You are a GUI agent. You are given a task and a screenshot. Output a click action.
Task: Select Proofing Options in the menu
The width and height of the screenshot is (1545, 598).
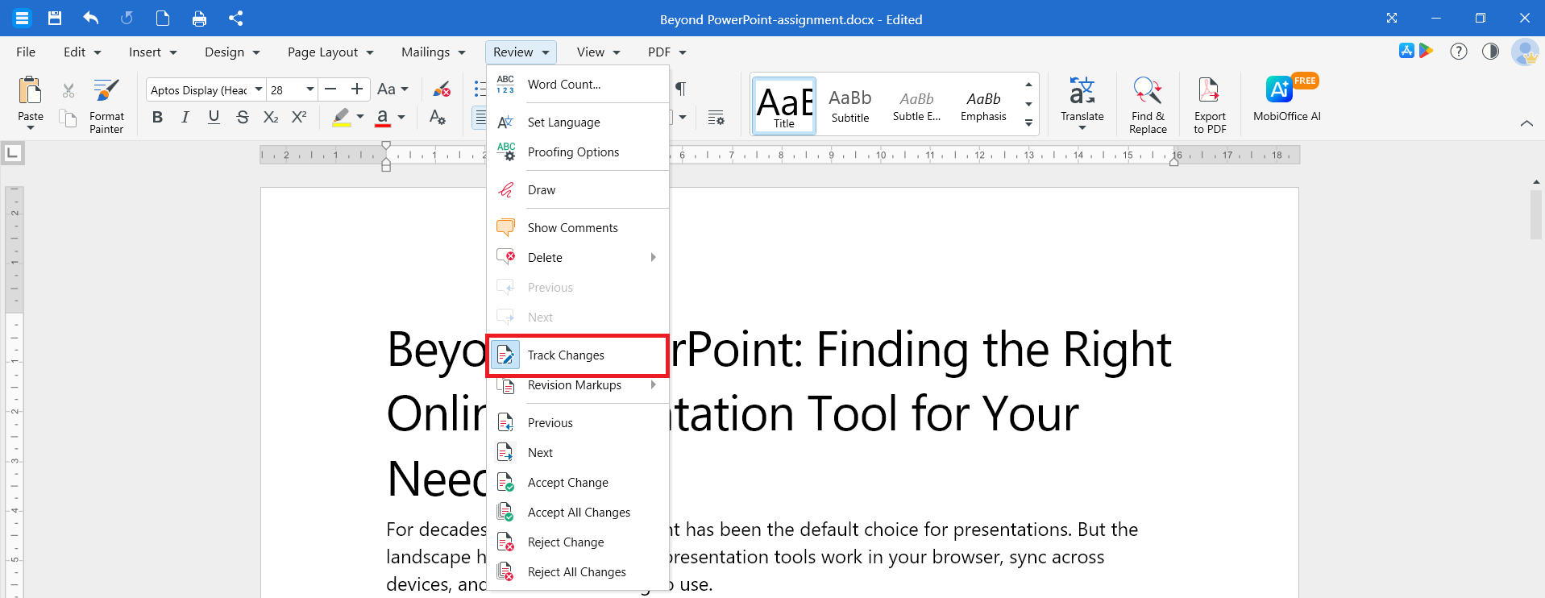coord(578,152)
